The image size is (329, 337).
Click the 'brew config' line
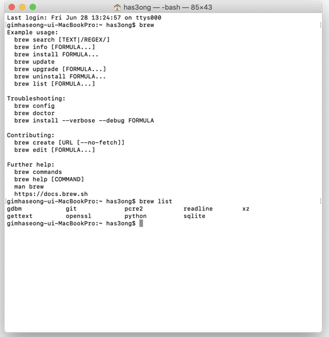pyautogui.click(x=35, y=106)
